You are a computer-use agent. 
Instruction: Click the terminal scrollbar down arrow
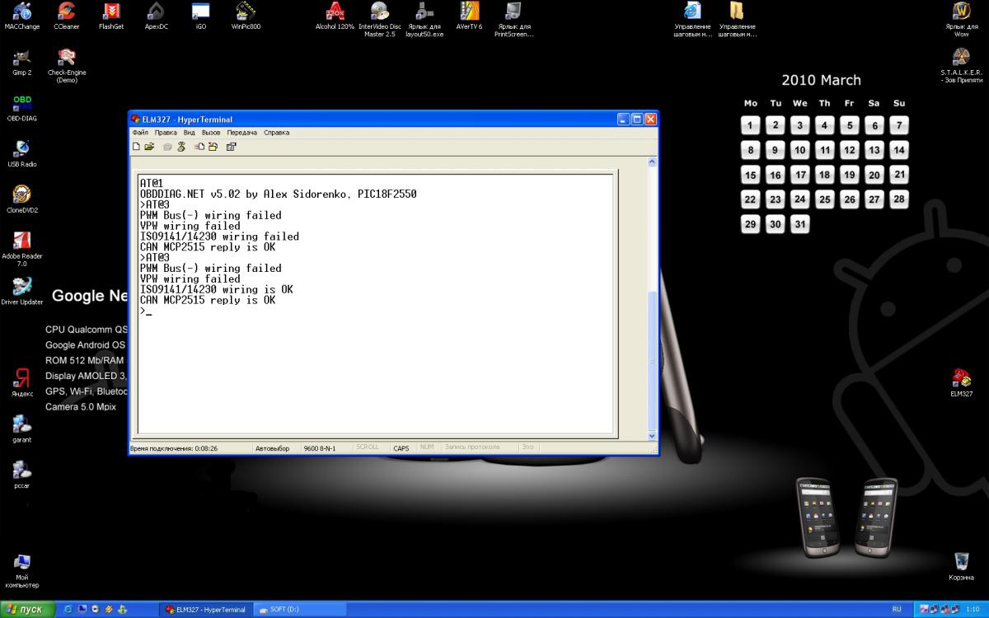653,436
